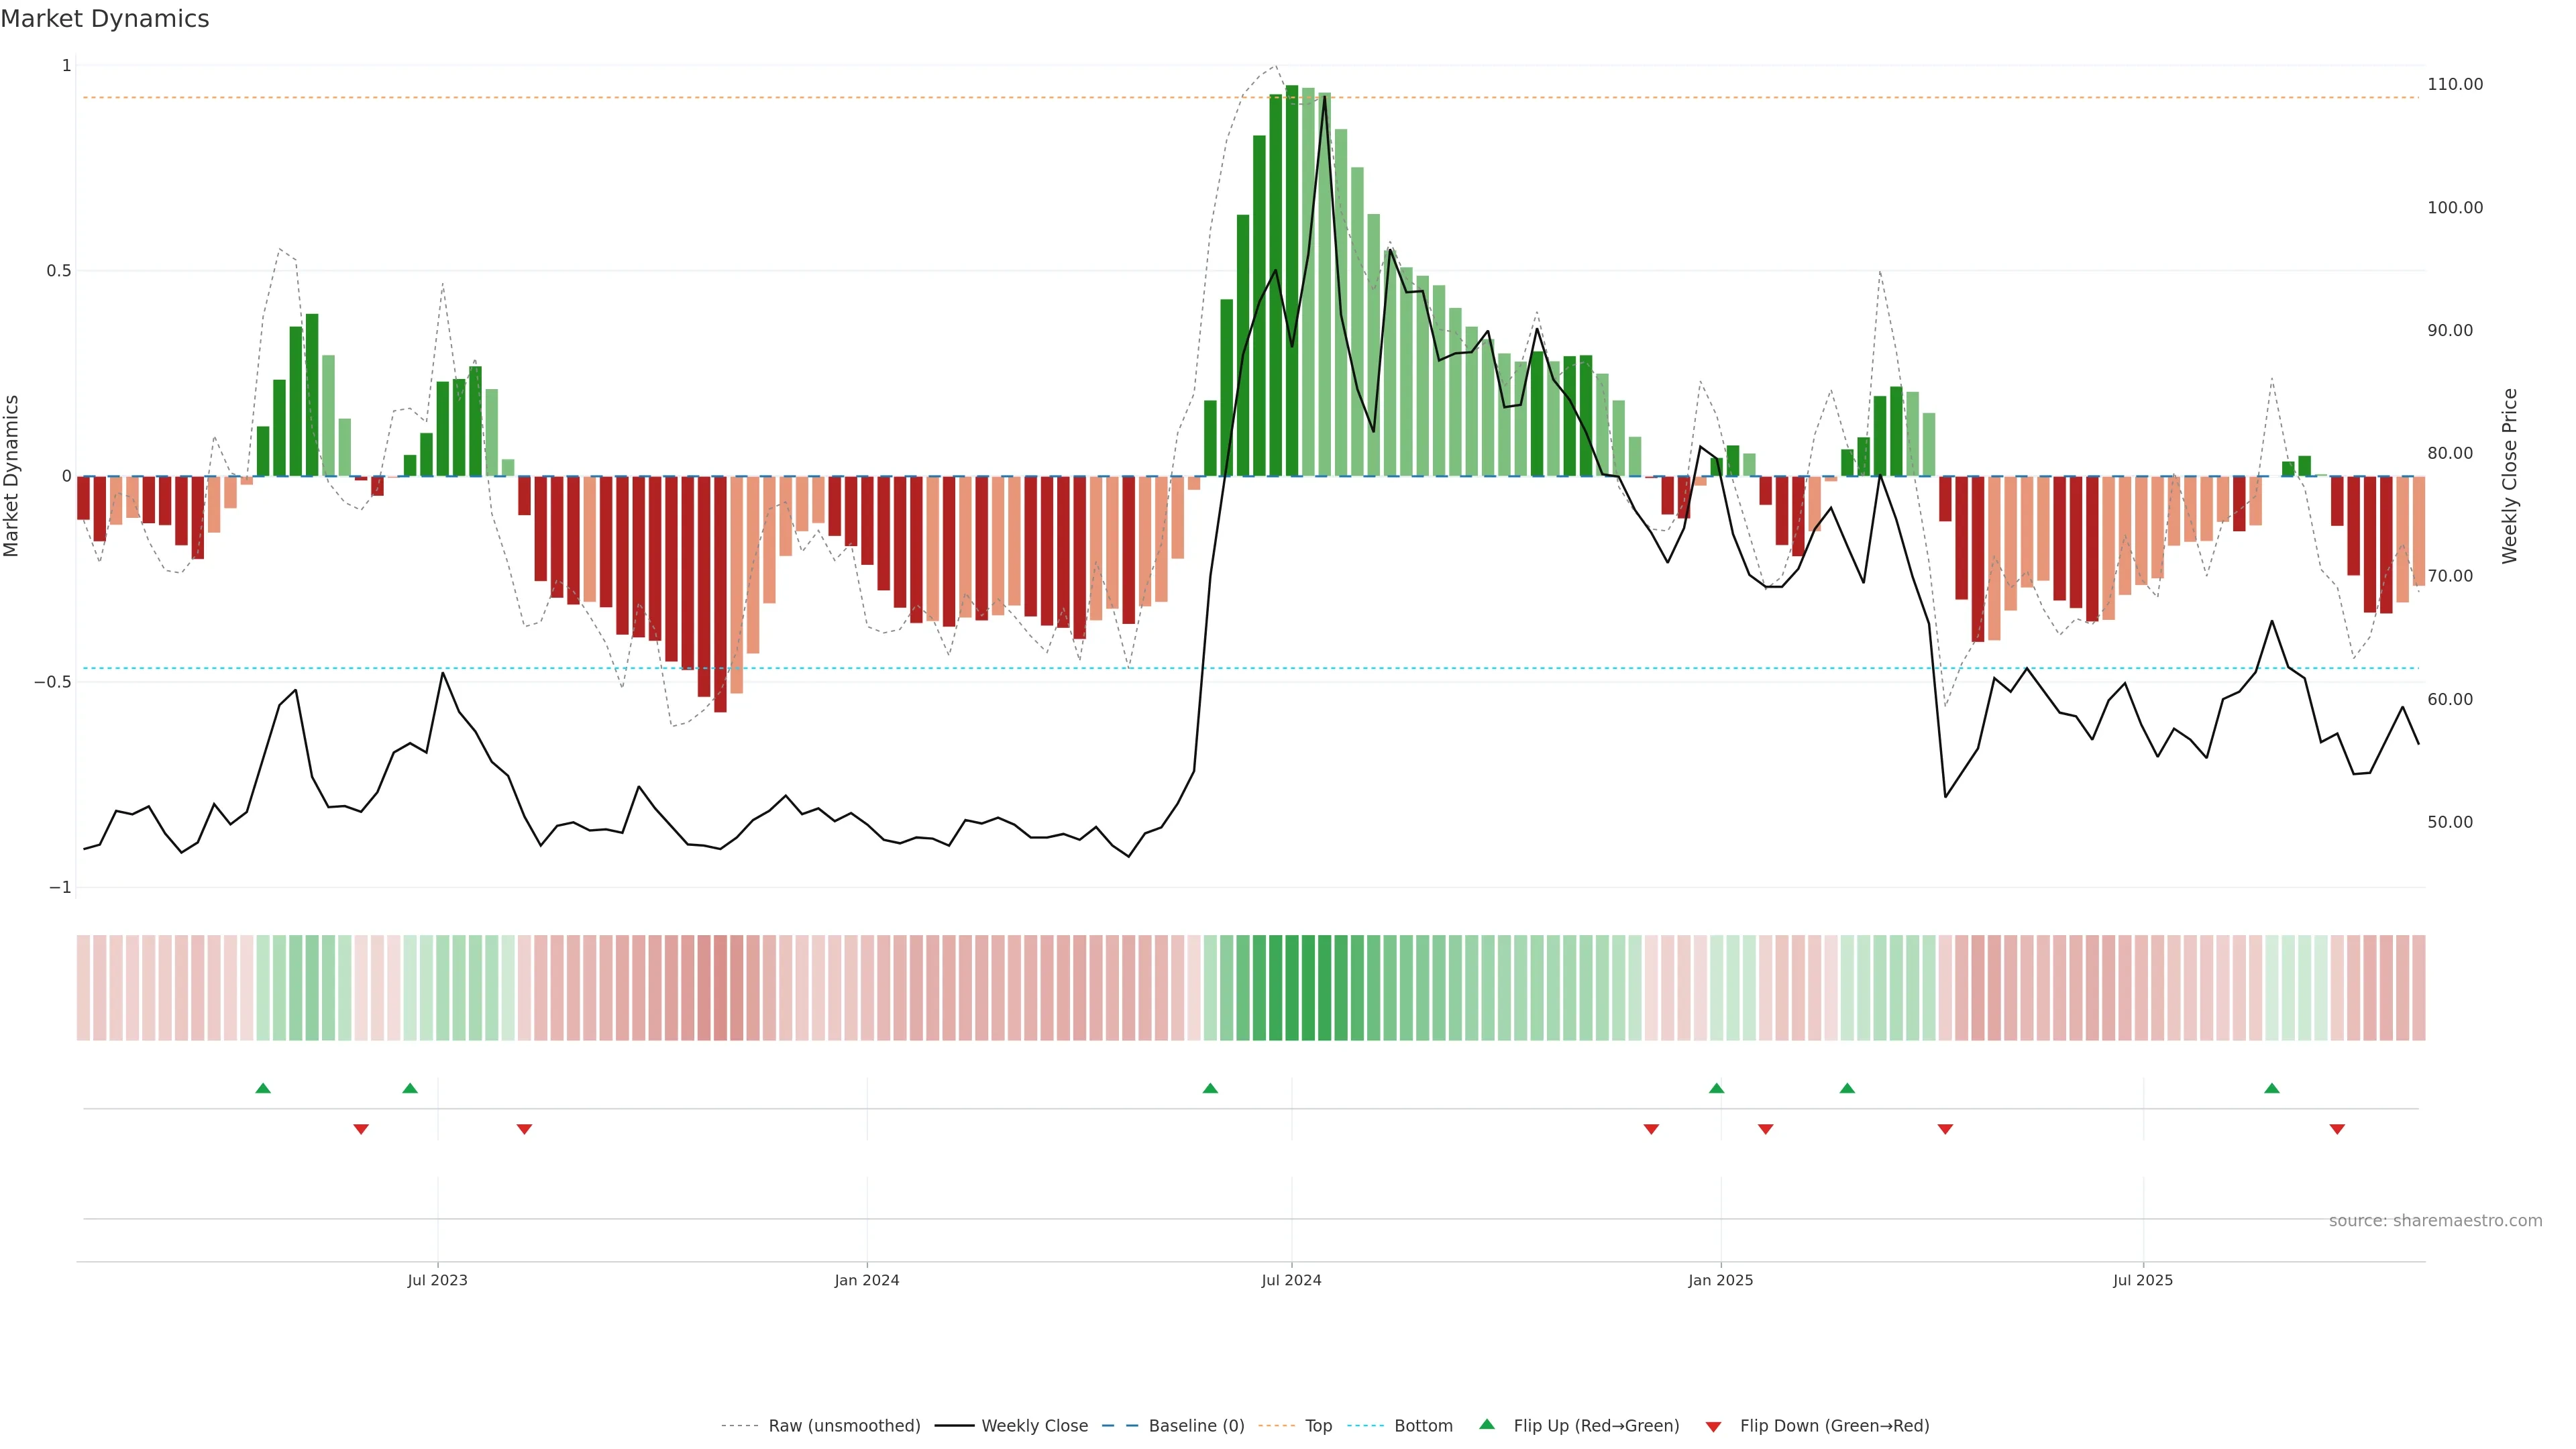Toggle the Top threshold legend entry
Image resolution: width=2576 pixels, height=1449 pixels.
click(1318, 1426)
